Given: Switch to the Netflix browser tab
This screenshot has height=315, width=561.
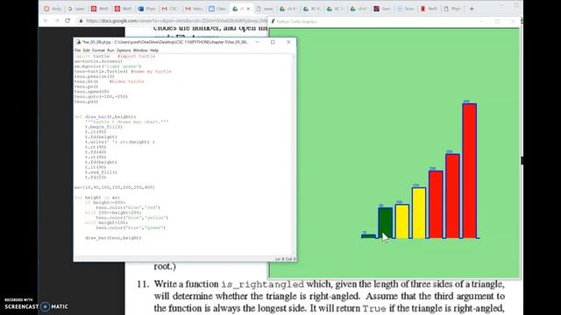Looking at the screenshot, I should point(429,9).
